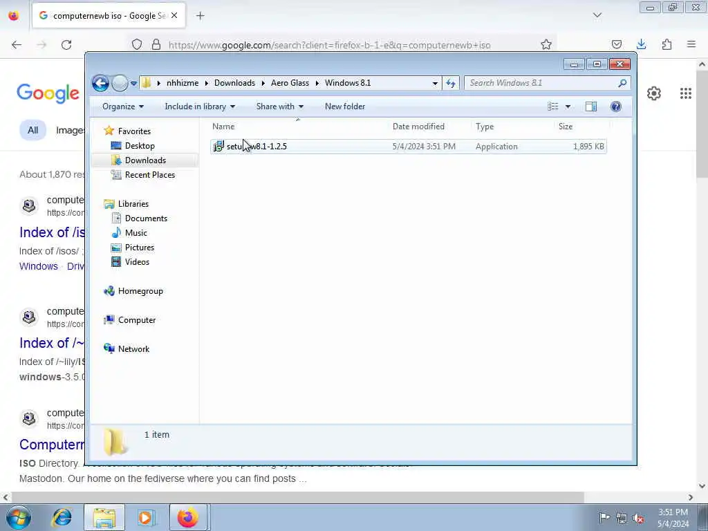Click the List all tabs chevron

click(x=597, y=15)
